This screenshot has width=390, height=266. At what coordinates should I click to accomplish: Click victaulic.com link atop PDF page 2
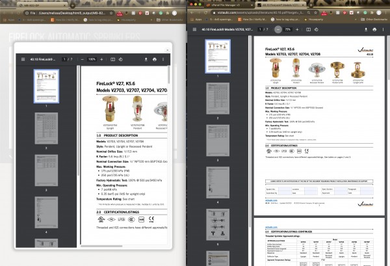point(271,227)
